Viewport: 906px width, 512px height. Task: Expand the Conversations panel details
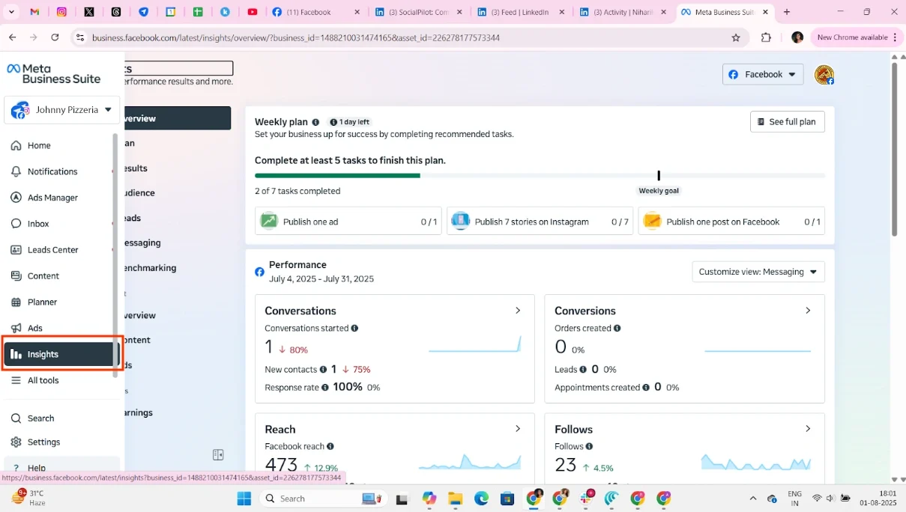click(x=517, y=310)
